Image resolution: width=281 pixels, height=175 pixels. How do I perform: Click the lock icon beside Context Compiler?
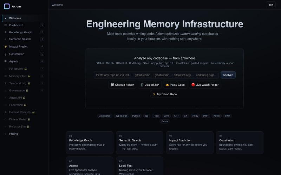(x=33, y=112)
